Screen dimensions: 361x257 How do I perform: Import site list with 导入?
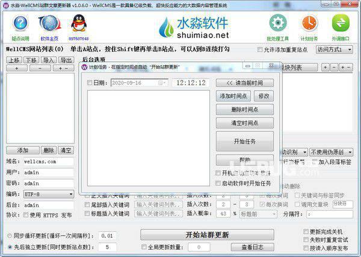tap(49, 60)
